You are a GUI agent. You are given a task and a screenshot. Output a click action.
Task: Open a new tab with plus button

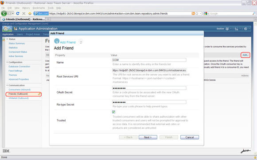48,19
